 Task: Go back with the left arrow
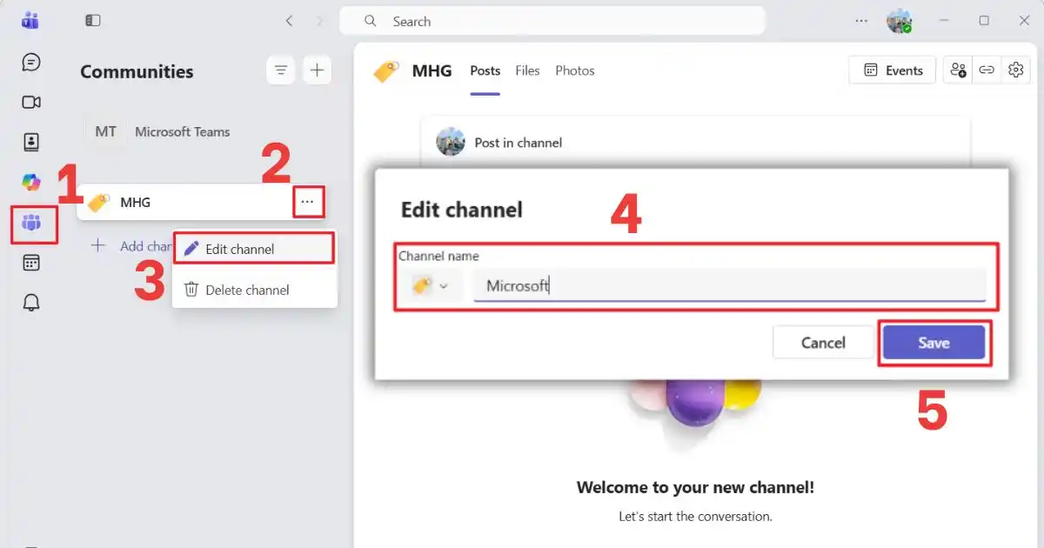tap(289, 20)
